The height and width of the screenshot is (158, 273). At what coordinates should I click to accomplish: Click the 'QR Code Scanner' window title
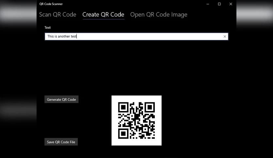click(x=51, y=4)
